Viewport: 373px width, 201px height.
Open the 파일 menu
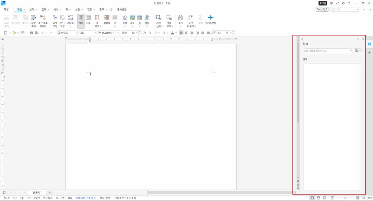[x=6, y=9]
